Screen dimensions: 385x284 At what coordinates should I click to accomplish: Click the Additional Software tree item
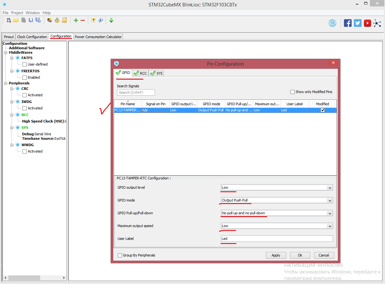pyautogui.click(x=27, y=48)
